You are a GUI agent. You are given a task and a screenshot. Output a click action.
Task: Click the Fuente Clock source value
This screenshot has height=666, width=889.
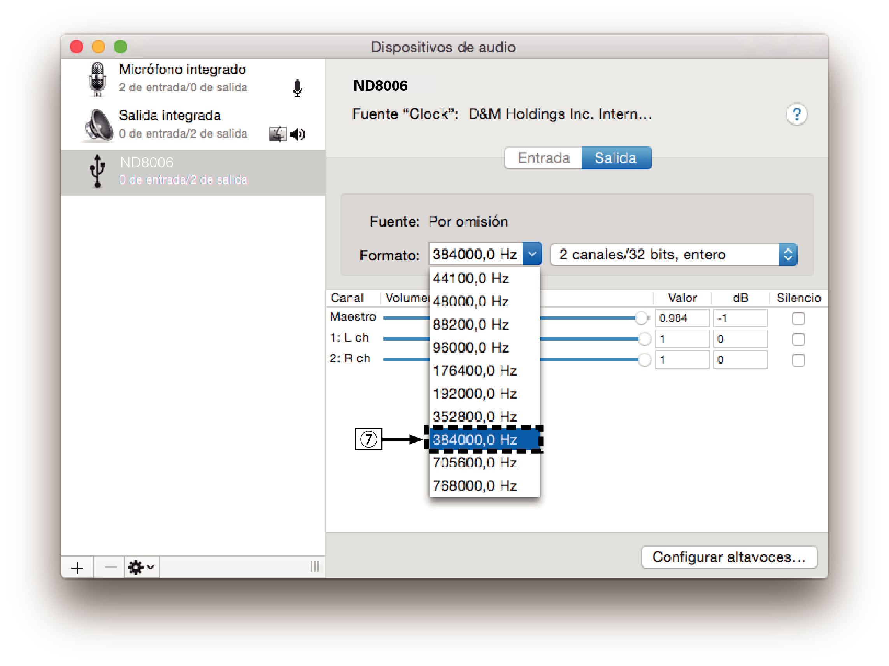560,114
